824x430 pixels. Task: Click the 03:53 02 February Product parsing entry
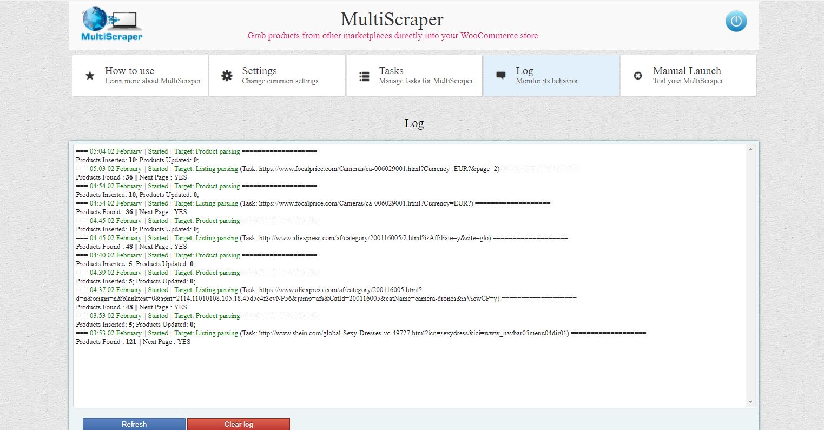196,316
